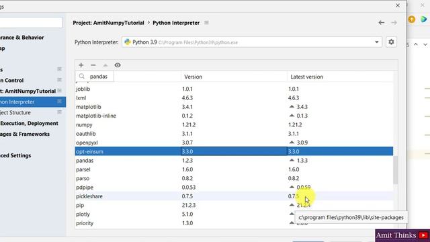The image size is (430, 242).
Task: Toggle the show early releases eye icon
Action: pos(118,65)
